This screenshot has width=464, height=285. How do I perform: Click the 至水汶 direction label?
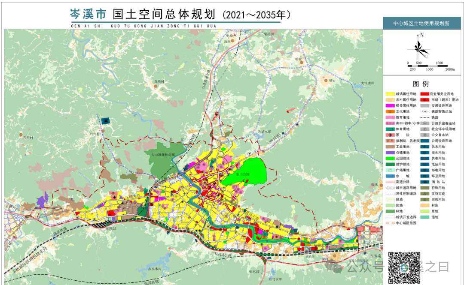pyautogui.click(x=254, y=271)
